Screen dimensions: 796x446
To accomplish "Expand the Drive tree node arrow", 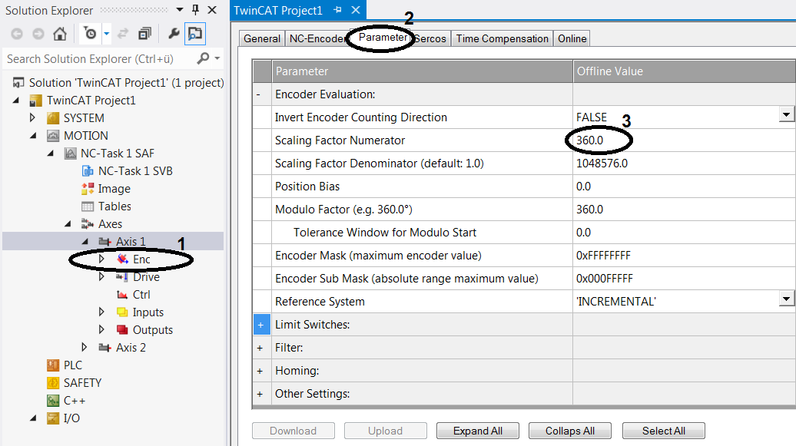I will click(101, 276).
